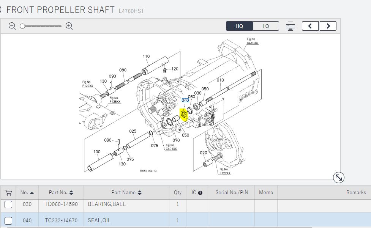The height and width of the screenshot is (228, 371).
Task: Click the shopping cart column header icon
Action: point(8,192)
